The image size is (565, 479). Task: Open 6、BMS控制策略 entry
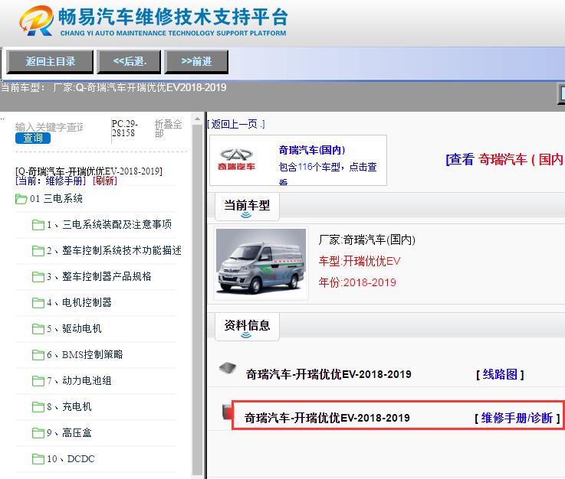point(85,355)
